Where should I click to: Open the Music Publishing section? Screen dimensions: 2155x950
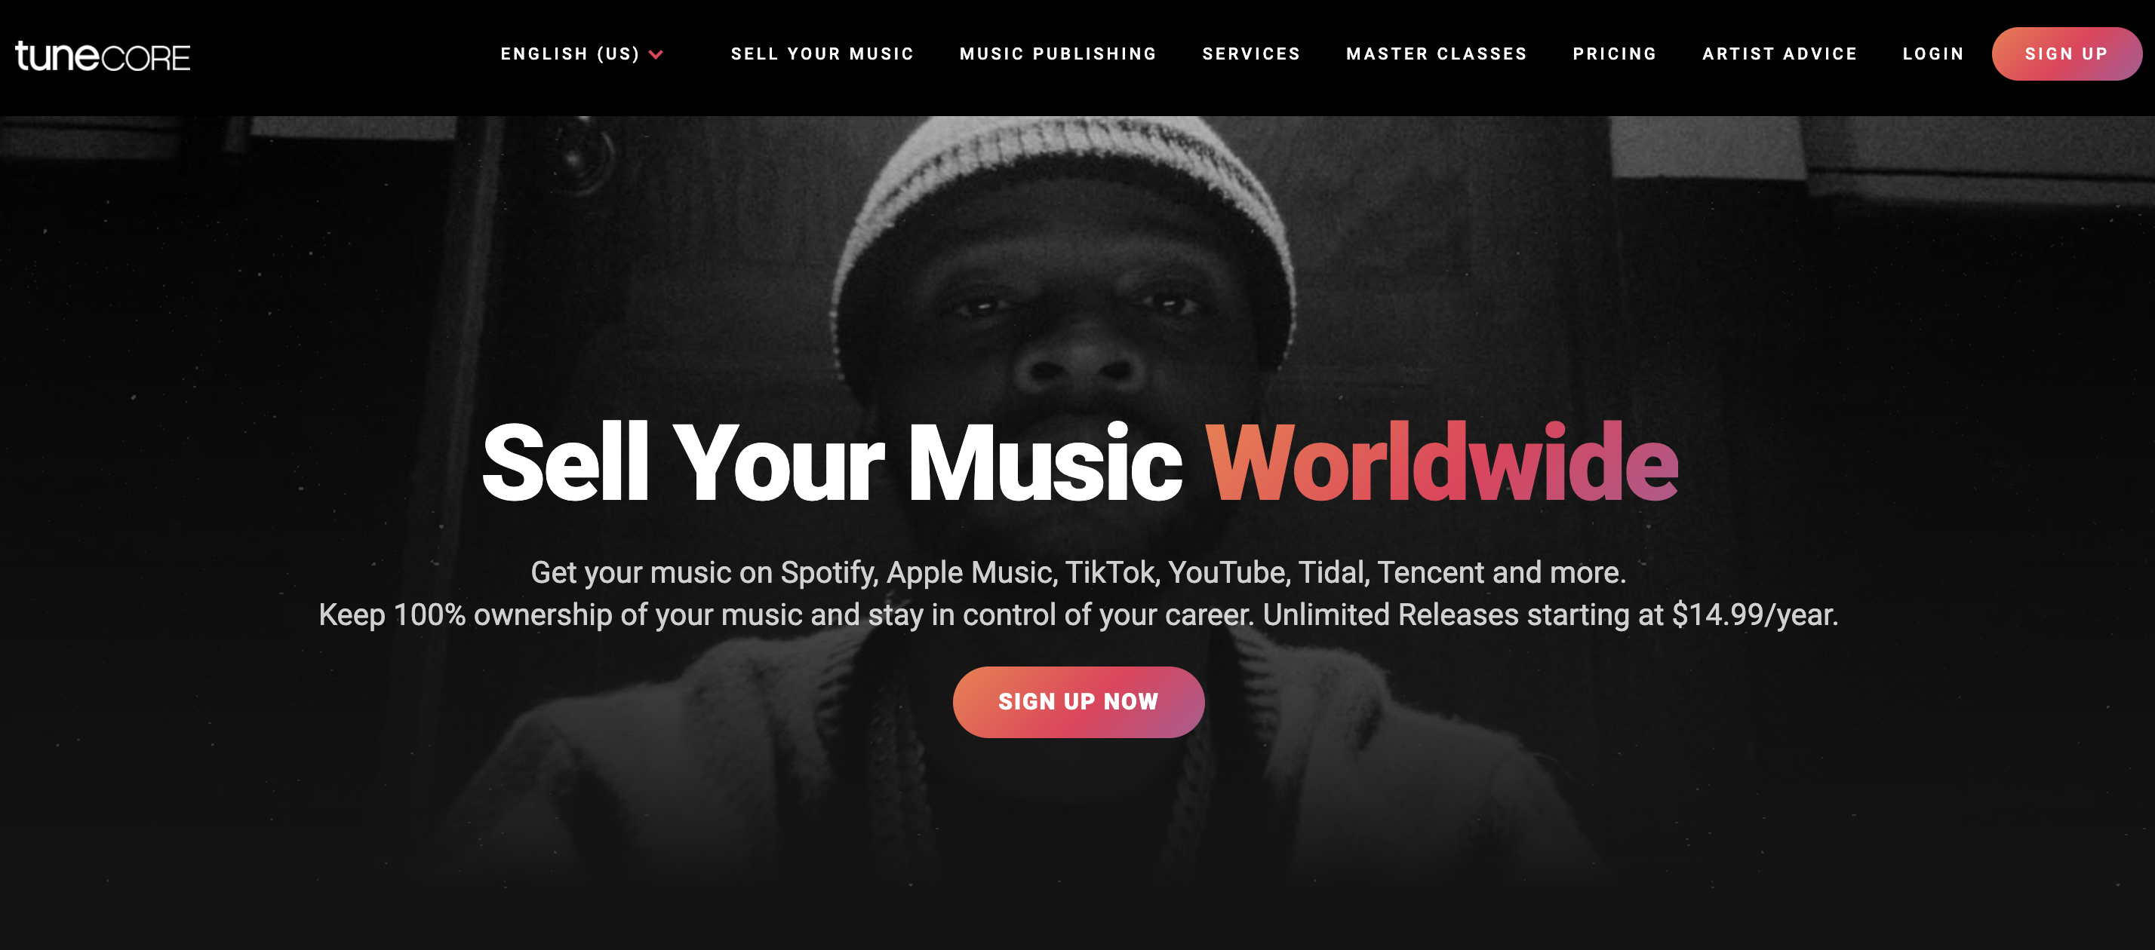pos(1058,55)
